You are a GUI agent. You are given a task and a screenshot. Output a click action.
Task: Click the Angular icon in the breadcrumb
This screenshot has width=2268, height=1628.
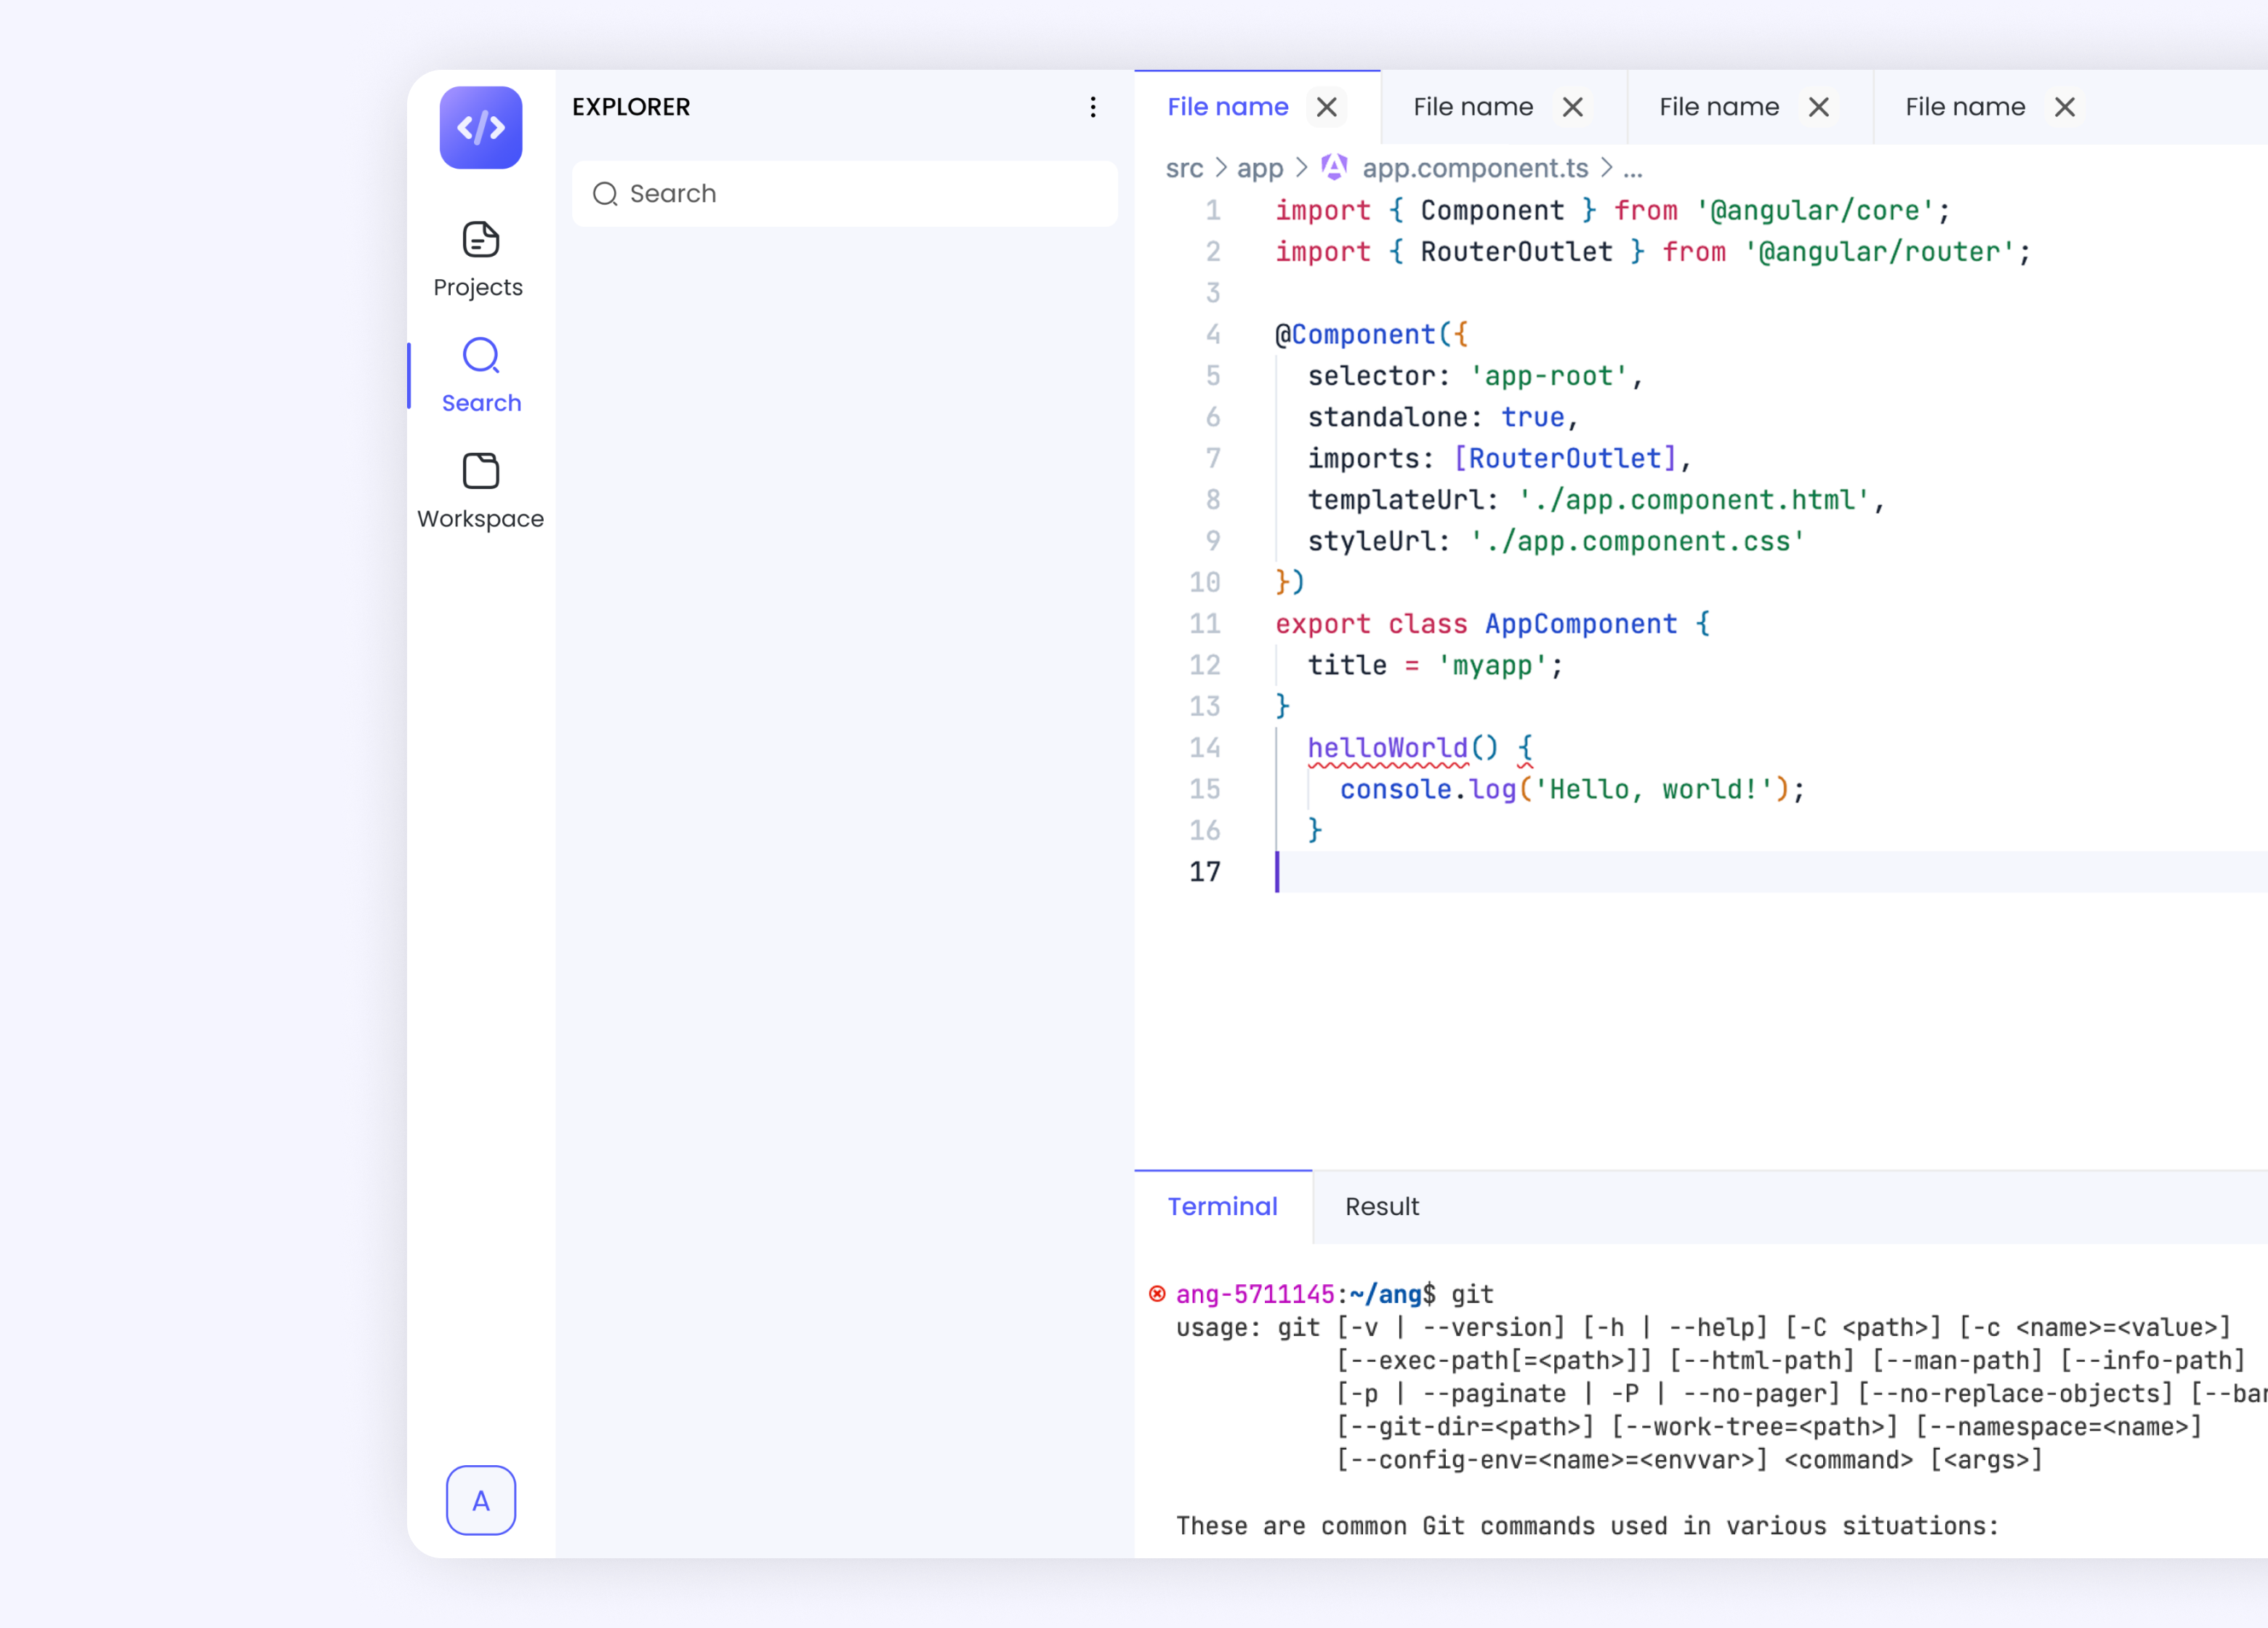(x=1334, y=167)
